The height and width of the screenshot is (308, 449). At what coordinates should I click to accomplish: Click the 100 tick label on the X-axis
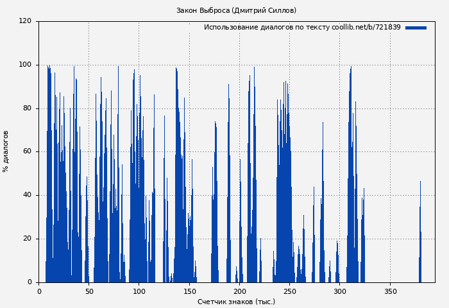coord(139,291)
